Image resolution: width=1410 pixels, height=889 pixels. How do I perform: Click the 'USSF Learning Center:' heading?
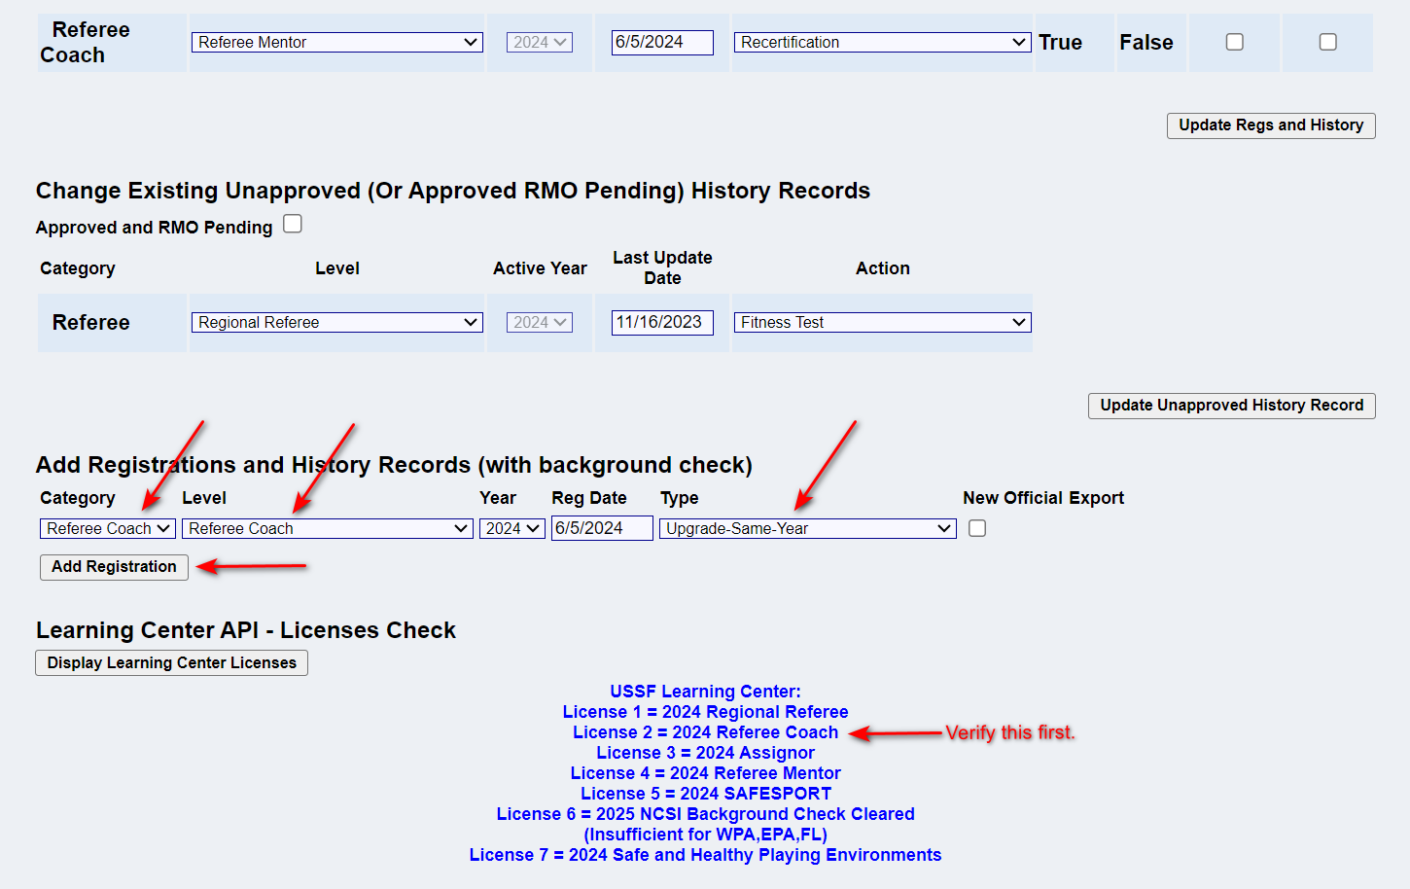coord(706,692)
